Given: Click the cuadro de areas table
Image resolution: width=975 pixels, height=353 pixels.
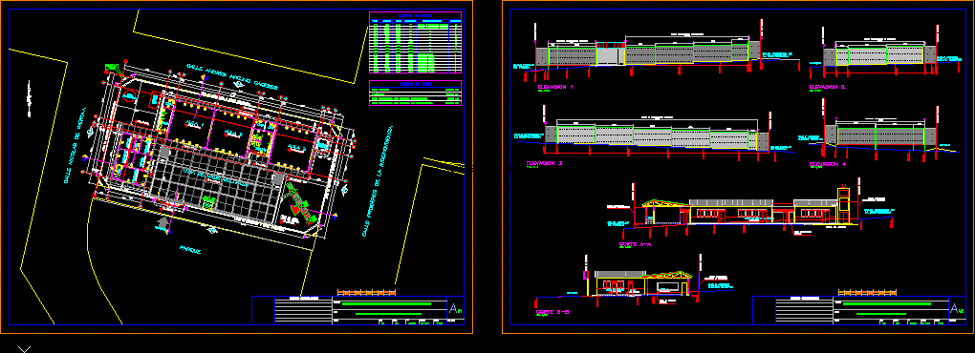Looking at the screenshot, I should pos(416,93).
